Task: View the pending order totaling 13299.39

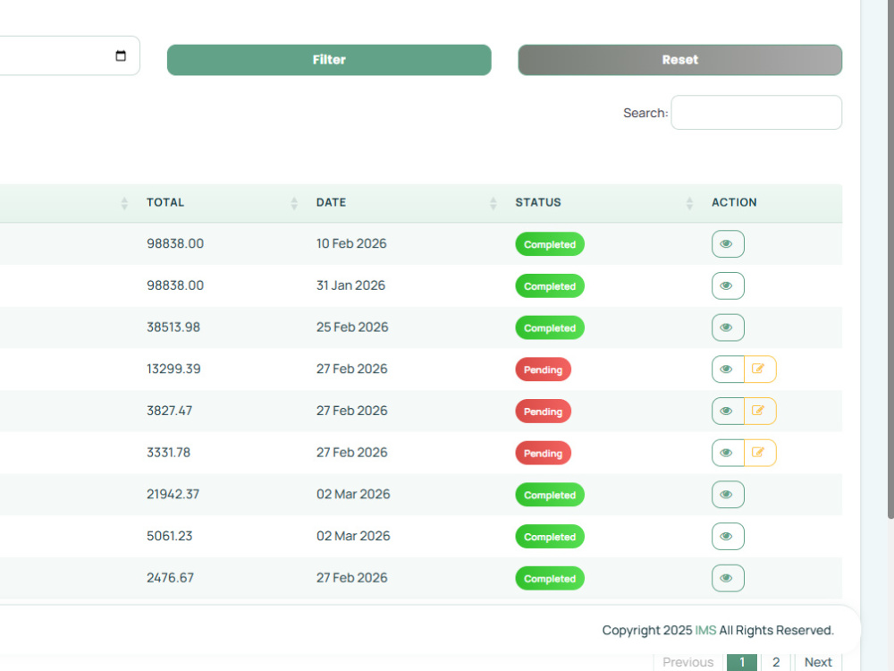Action: pyautogui.click(x=728, y=369)
